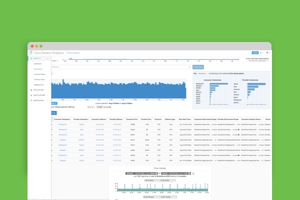The image size is (300, 200).
Task: Click the time range slider at top
Action: pos(150,59)
